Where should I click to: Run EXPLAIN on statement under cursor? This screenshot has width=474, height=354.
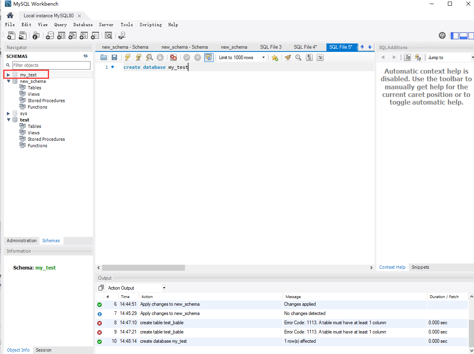click(149, 57)
